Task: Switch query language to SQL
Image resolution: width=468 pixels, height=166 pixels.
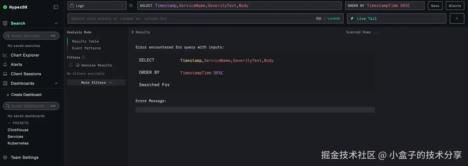Action: (x=319, y=19)
